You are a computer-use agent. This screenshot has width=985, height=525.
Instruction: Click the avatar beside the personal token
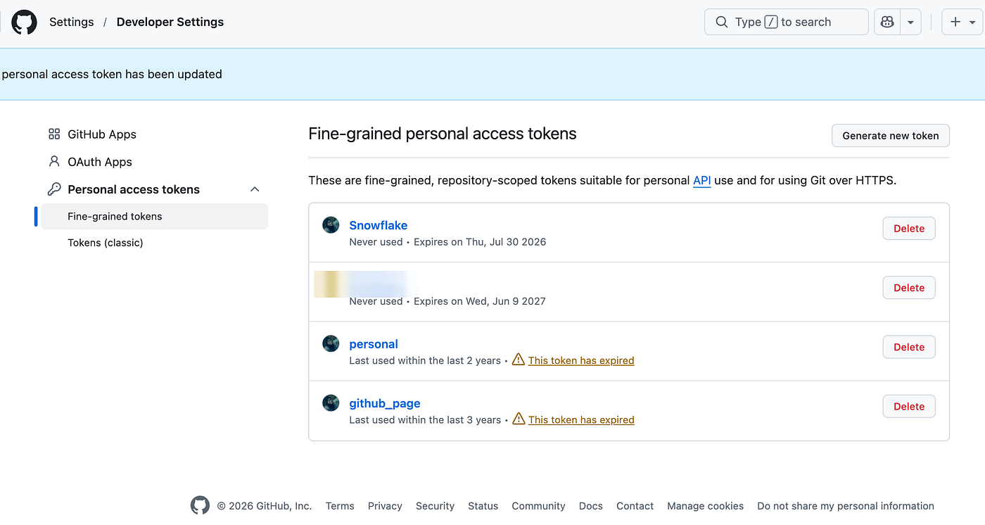pos(331,343)
